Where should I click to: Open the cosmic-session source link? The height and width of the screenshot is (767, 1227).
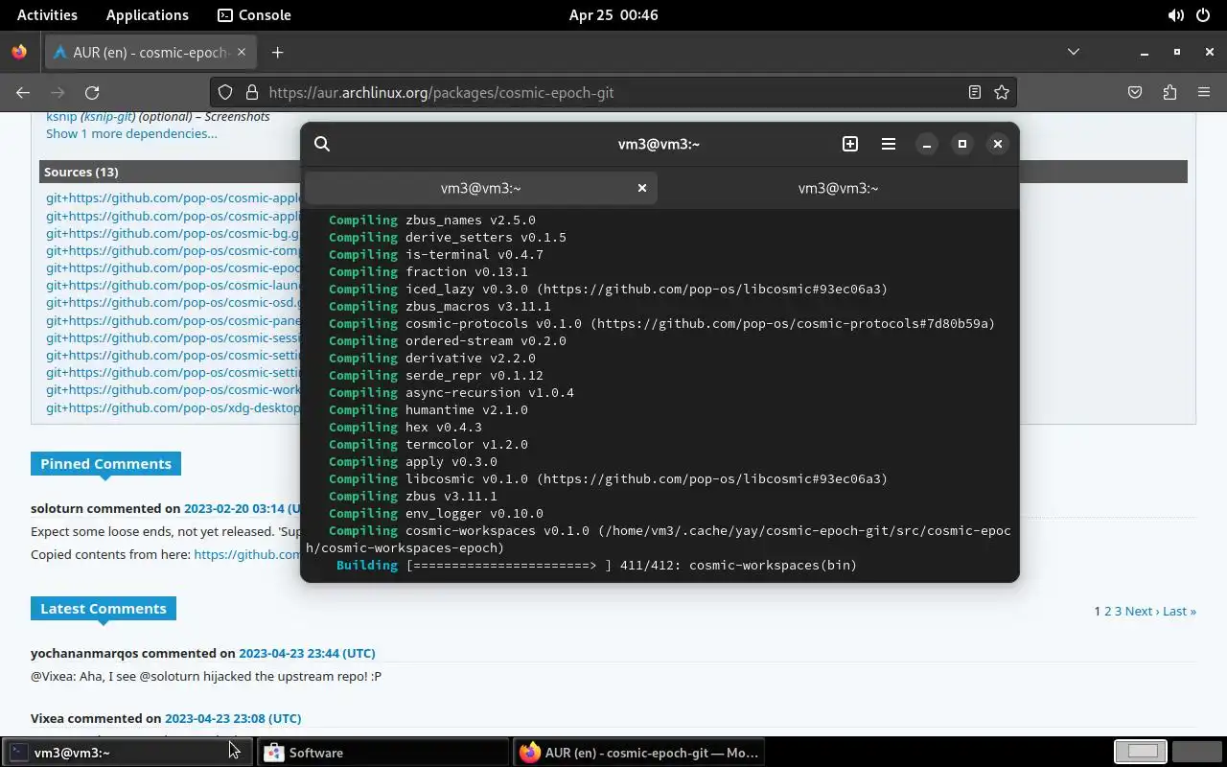pyautogui.click(x=173, y=337)
